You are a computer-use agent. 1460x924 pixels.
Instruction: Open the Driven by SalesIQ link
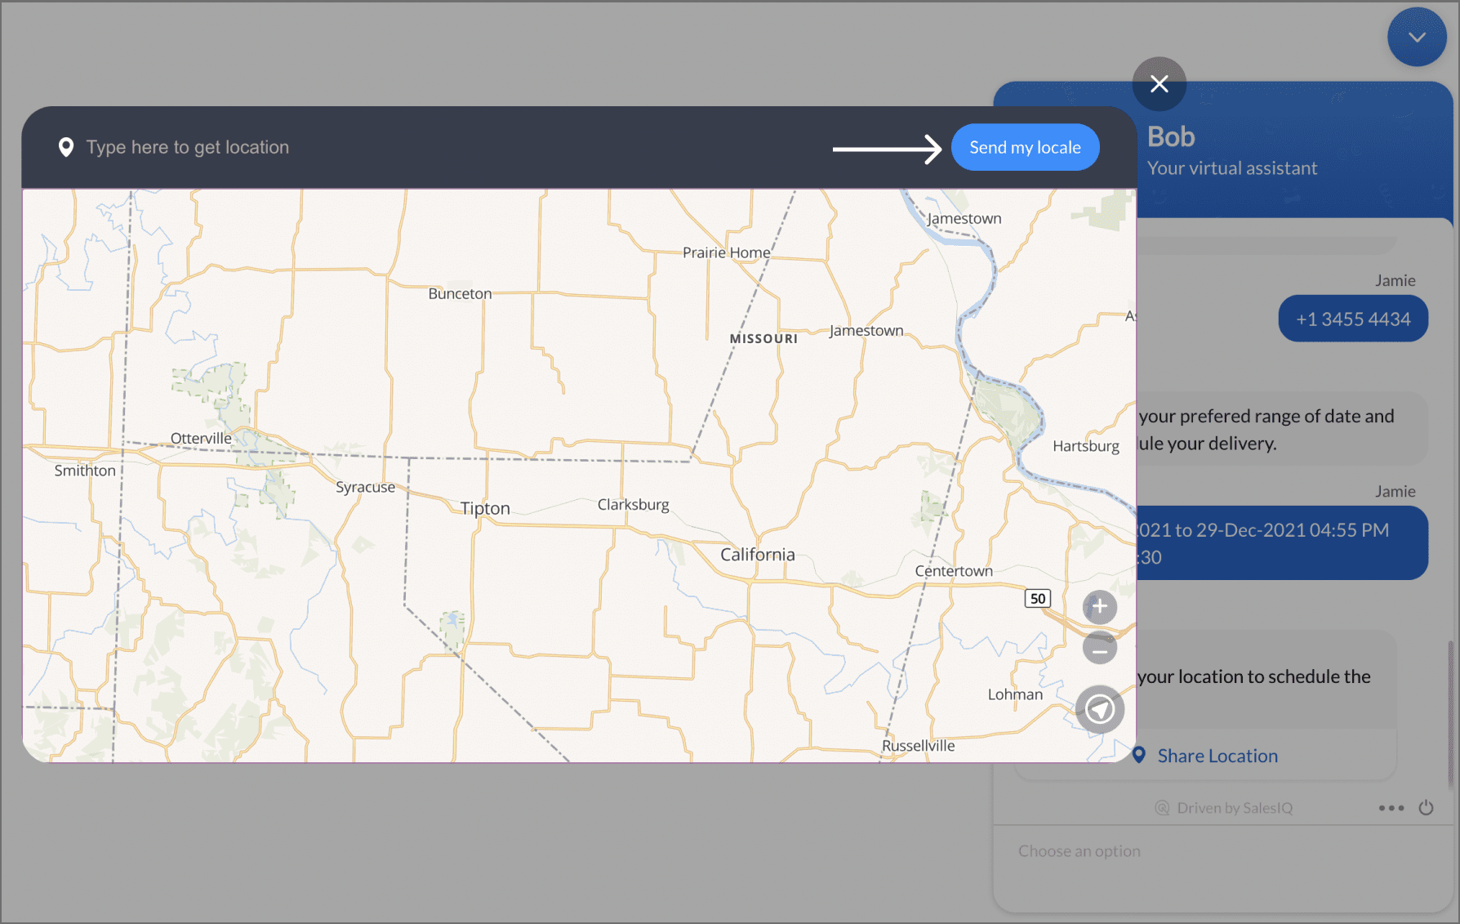(1235, 808)
